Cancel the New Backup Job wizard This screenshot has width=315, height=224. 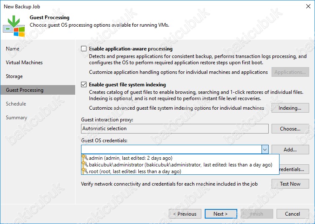tap(293, 214)
